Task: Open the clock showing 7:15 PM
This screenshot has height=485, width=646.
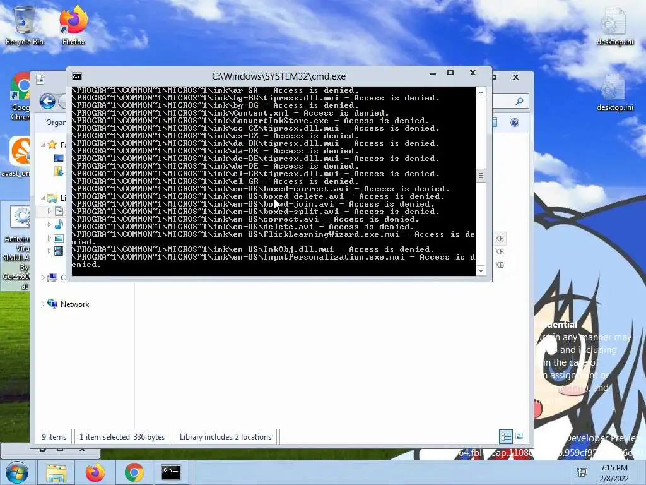Action: [x=614, y=472]
